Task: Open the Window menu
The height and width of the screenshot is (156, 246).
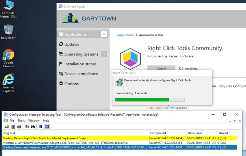Action: tap(34, 120)
